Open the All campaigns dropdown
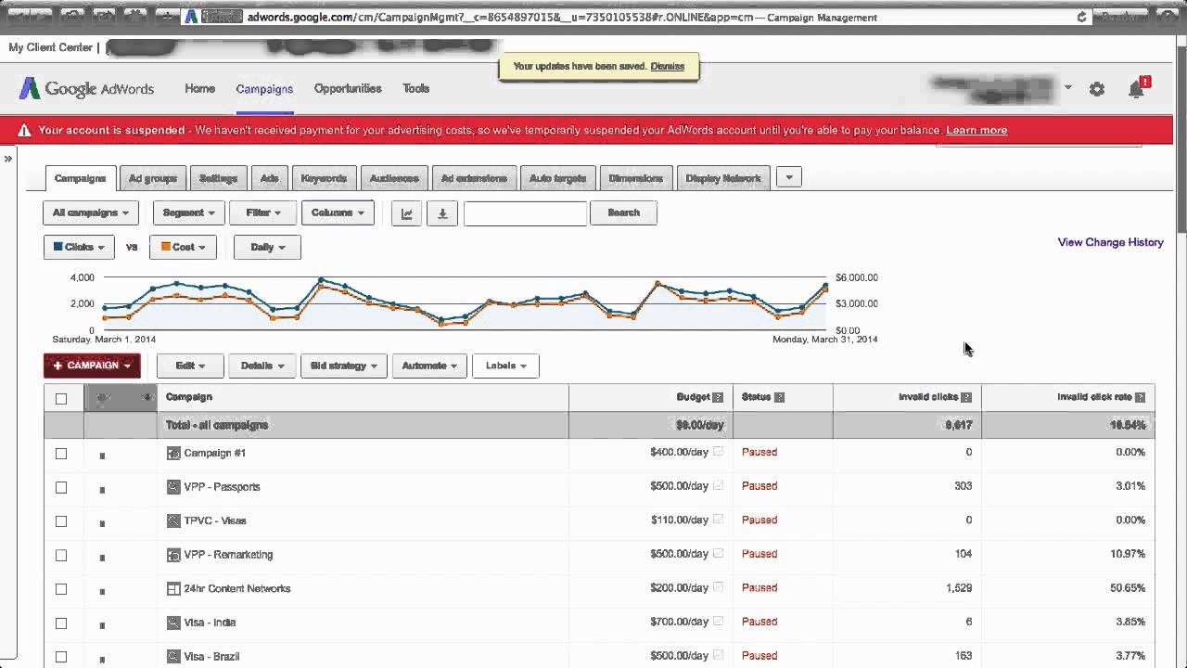Viewport: 1187px width, 668px height. [x=91, y=213]
